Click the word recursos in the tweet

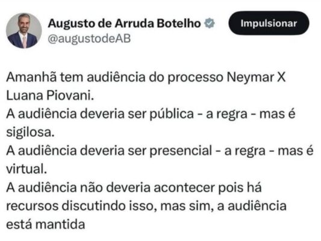[x=32, y=206]
